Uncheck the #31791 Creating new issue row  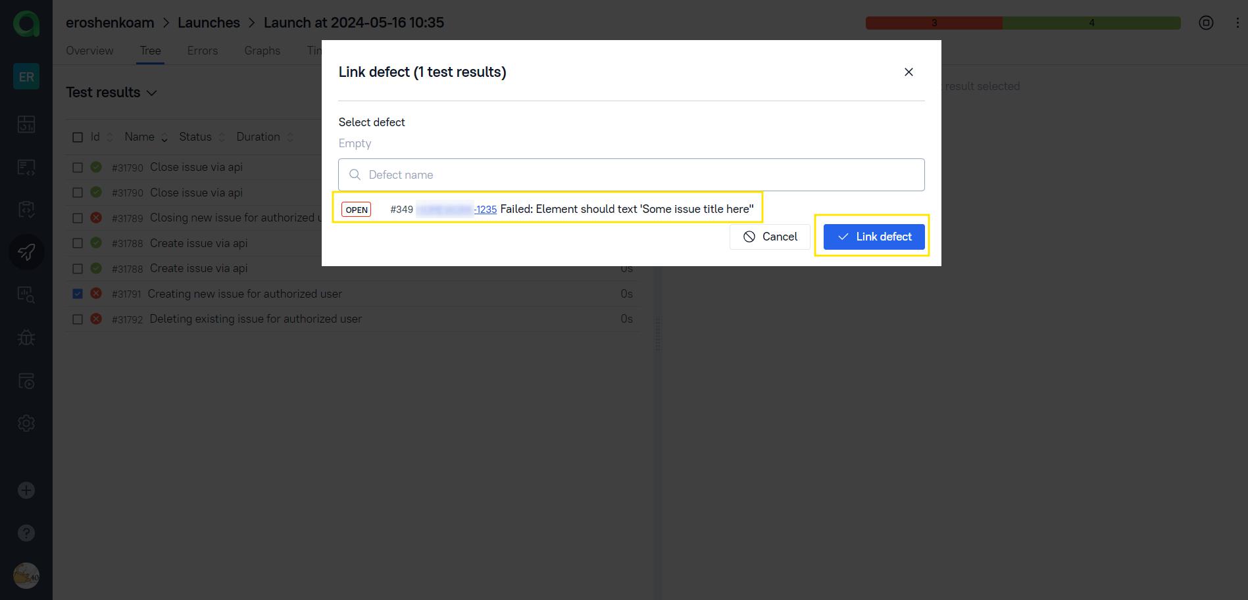[78, 294]
